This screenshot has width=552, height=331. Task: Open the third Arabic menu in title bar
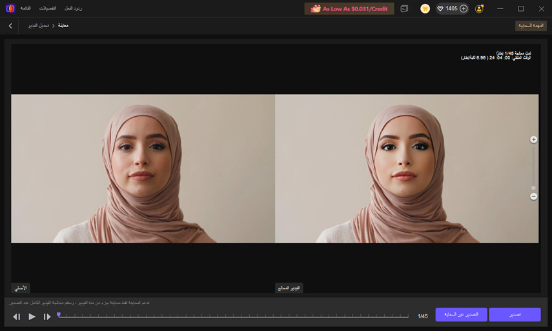point(73,8)
